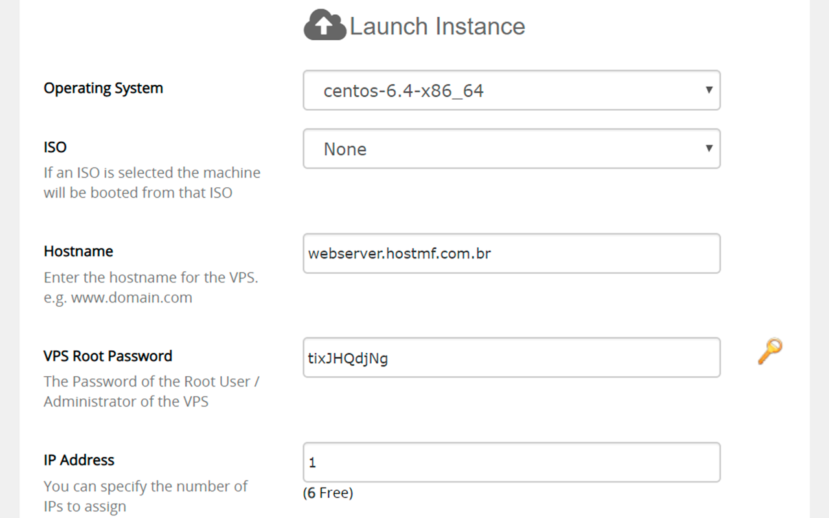Click the '(6 Free)' IP count text
This screenshot has width=829, height=518.
pos(328,493)
